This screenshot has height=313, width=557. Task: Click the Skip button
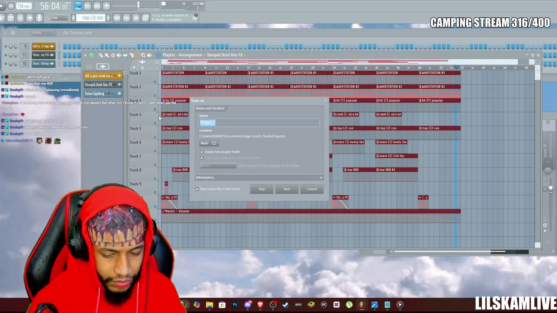tap(262, 189)
